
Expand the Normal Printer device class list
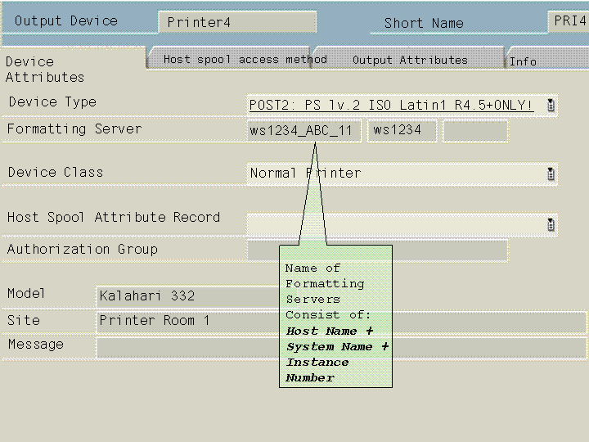393,174
